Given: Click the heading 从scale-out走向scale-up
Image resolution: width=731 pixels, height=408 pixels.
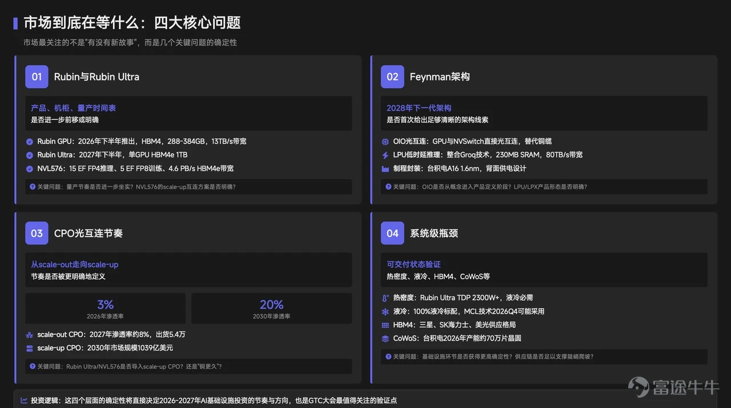Looking at the screenshot, I should pos(75,265).
